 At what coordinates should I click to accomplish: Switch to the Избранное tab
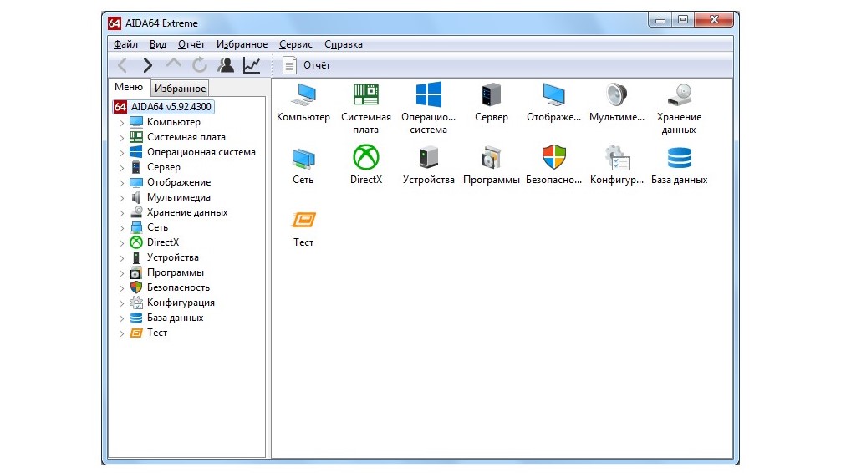[180, 88]
